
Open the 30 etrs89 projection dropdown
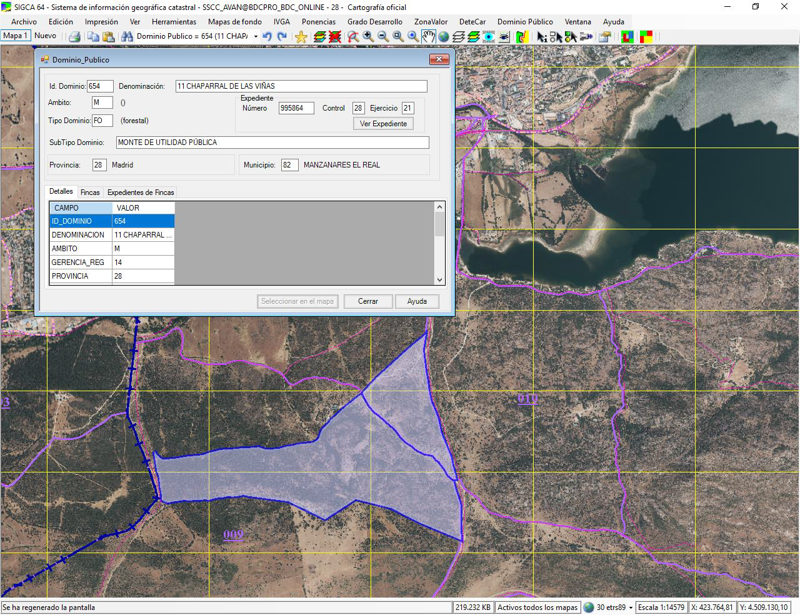[x=631, y=607]
